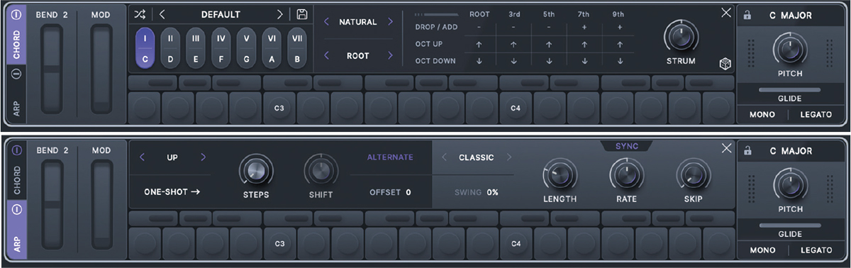Image resolution: width=851 pixels, height=268 pixels.
Task: Select chord degree V (G)
Action: (247, 49)
